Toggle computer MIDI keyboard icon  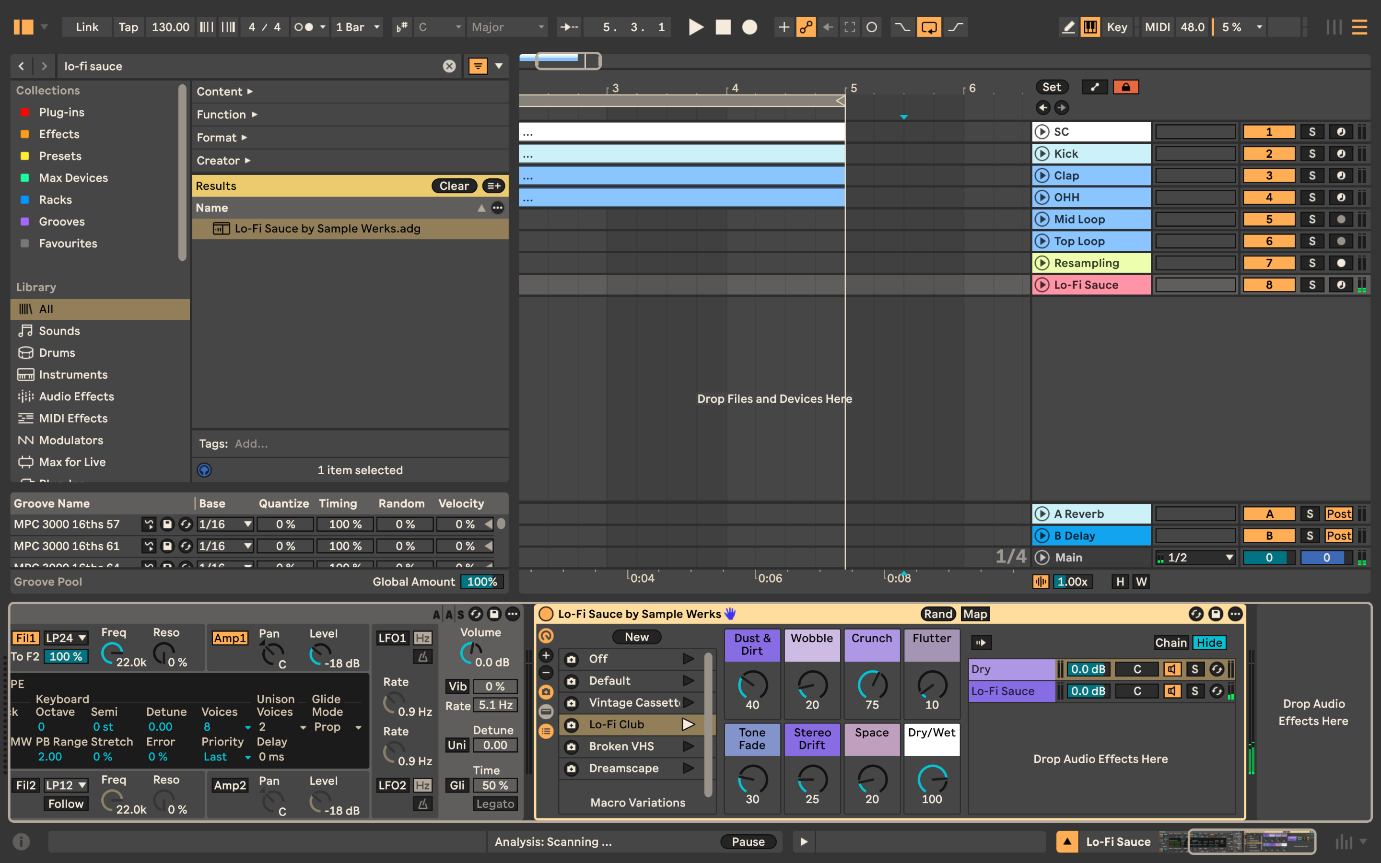(1090, 27)
